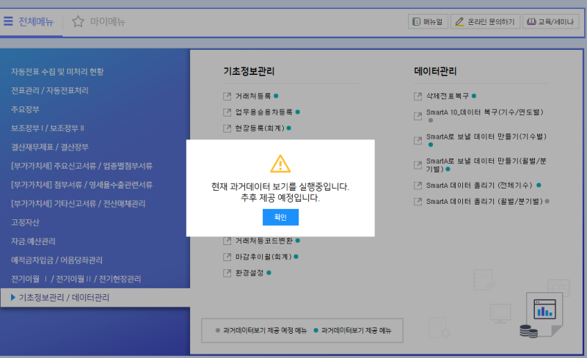This screenshot has height=358, width=587.
Task: Click the yellow warning triangle icon
Action: click(x=280, y=164)
